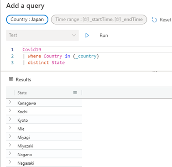This screenshot has width=172, height=167.
Task: Click the Reset text button
Action: [166, 20]
